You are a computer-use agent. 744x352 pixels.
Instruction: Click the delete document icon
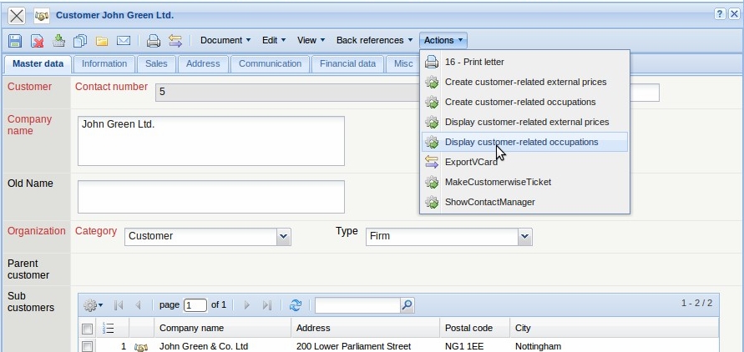[37, 40]
